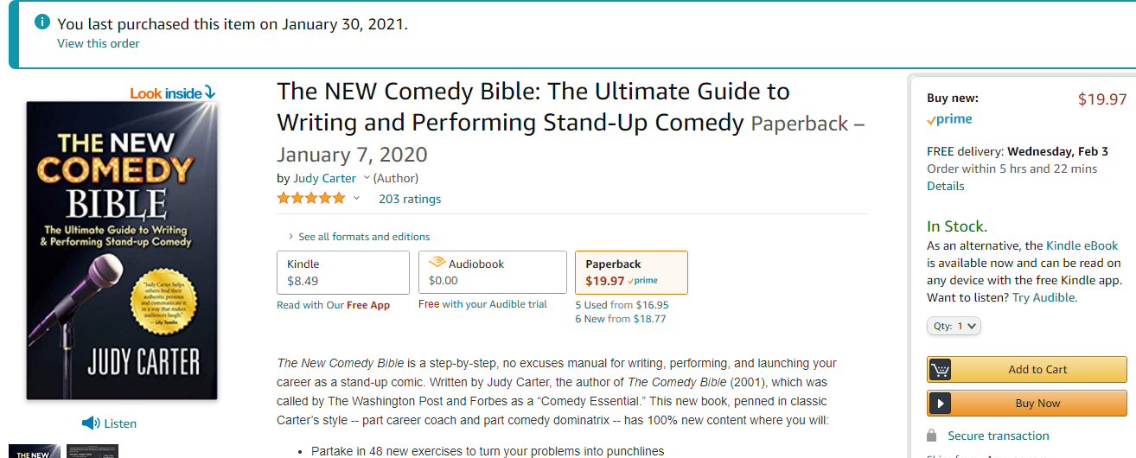Viewport: 1136px width, 458px height.
Task: Click the five-star rating icons
Action: pyautogui.click(x=310, y=199)
